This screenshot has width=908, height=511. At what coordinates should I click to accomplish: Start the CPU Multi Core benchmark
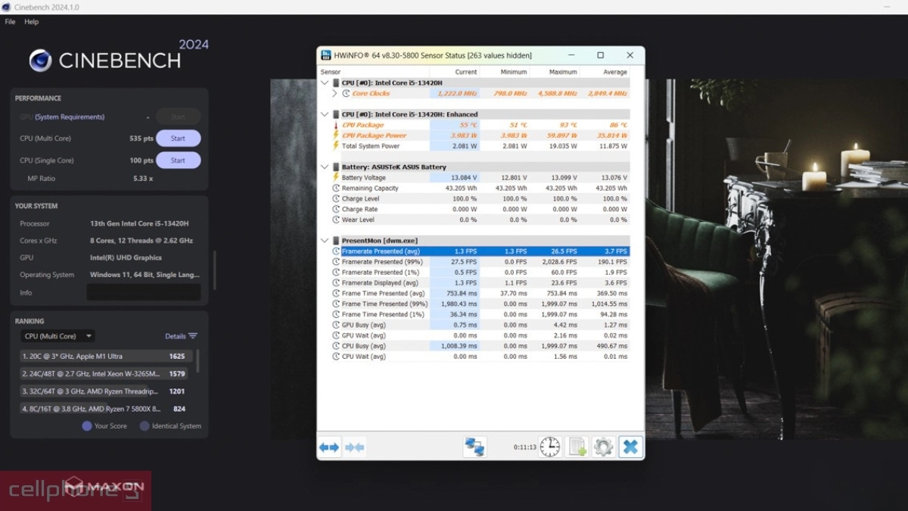[x=178, y=139]
